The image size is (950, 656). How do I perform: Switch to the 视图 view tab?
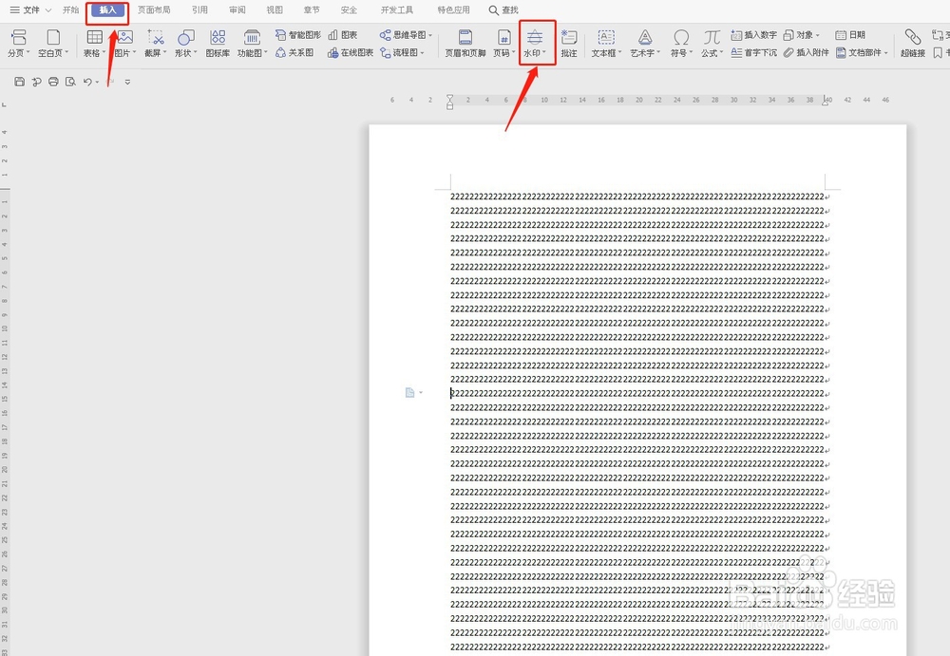point(275,10)
